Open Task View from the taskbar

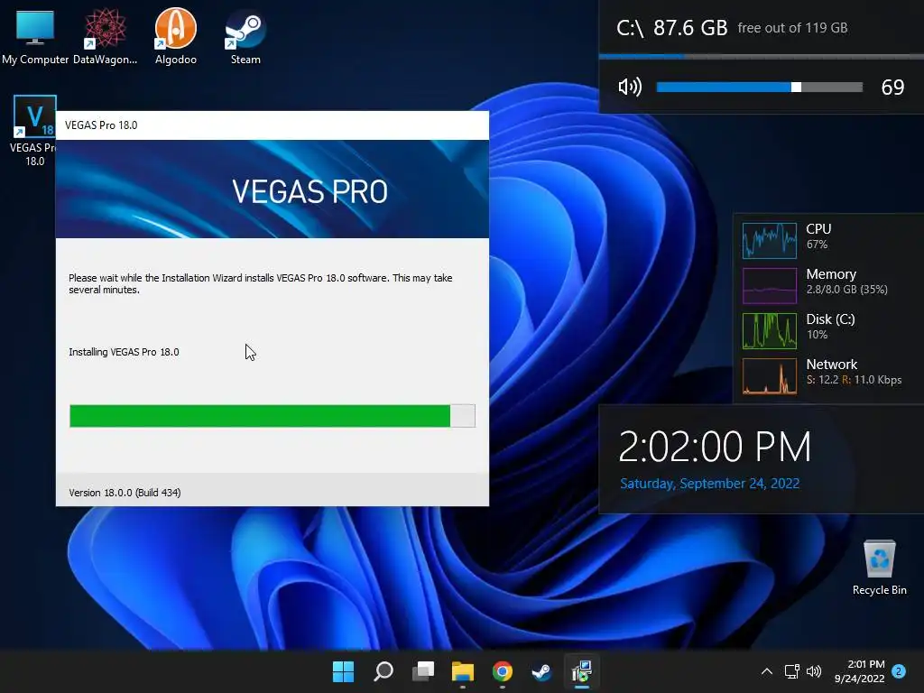[x=423, y=671]
